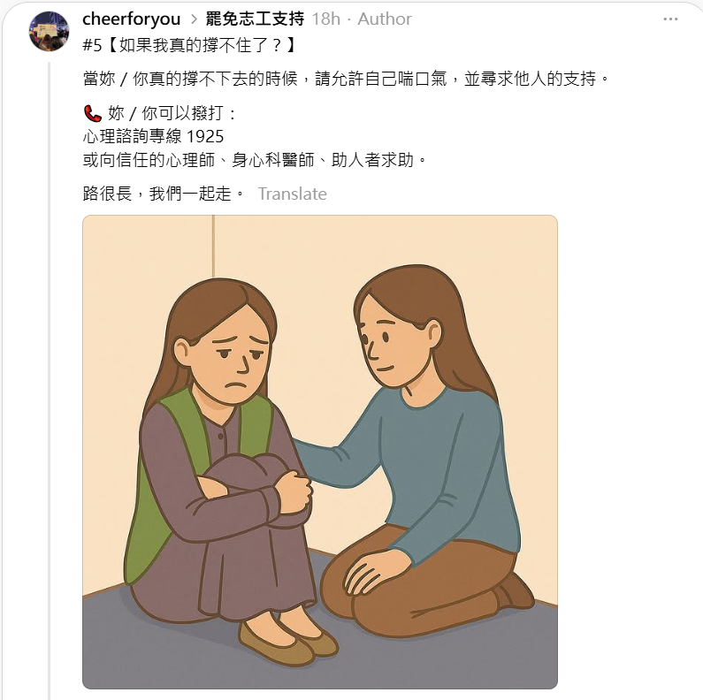Click the paragraph starting with 當妳 / 你真的撐不下去

point(346,79)
